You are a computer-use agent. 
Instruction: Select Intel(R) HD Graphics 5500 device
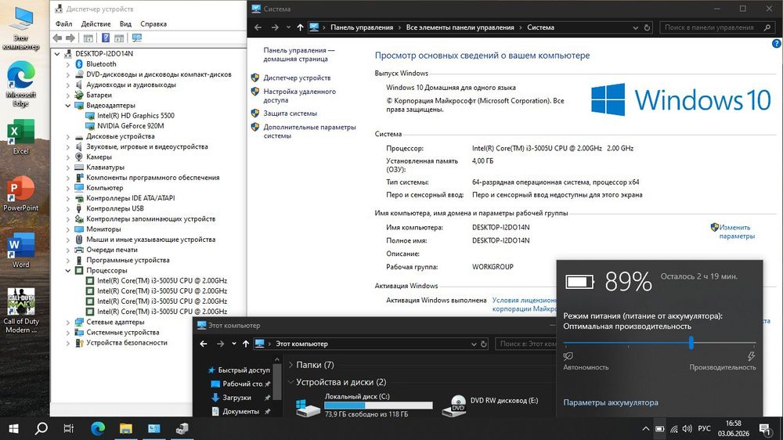135,115
